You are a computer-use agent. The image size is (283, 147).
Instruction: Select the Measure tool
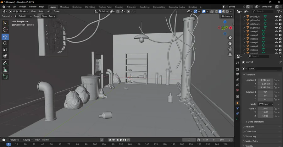coord(5,70)
